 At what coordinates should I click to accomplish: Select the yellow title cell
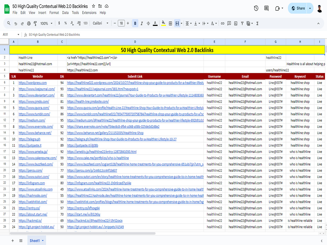pyautogui.click(x=167, y=50)
